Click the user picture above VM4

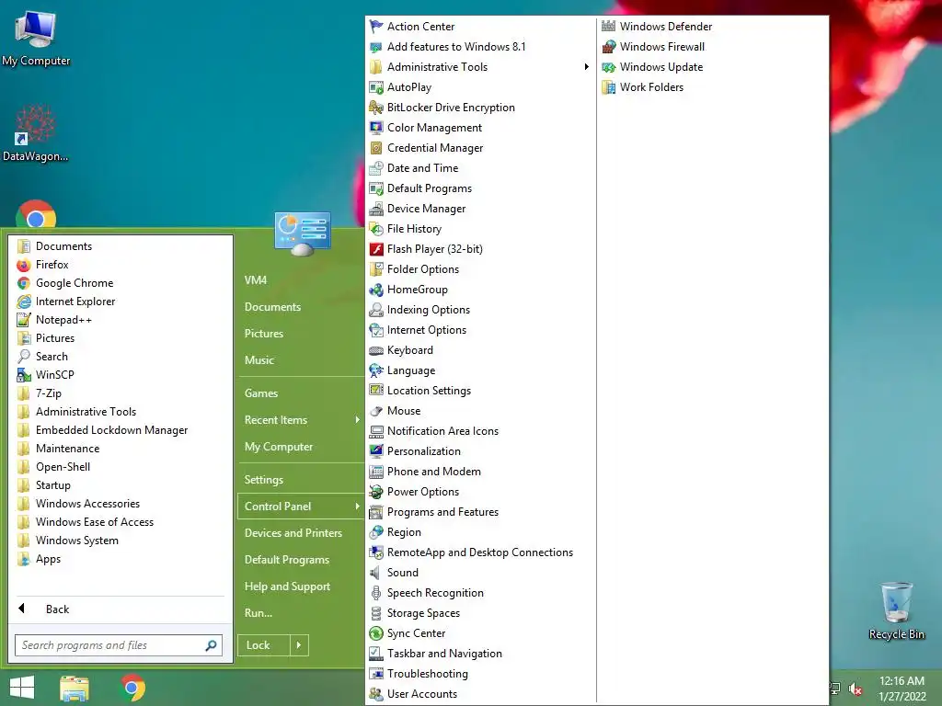[x=302, y=233]
